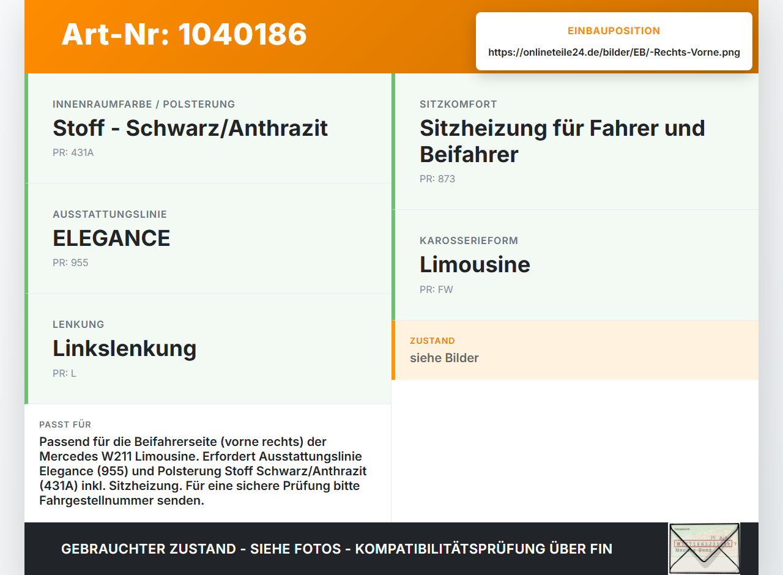
Task: Click the Stoff - Schwarz/Anthrazit value
Action: pos(190,128)
